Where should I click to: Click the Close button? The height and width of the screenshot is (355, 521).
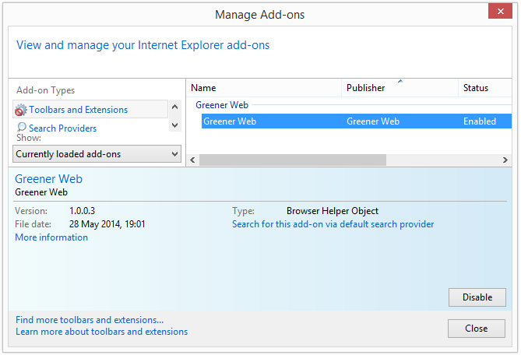click(x=477, y=329)
